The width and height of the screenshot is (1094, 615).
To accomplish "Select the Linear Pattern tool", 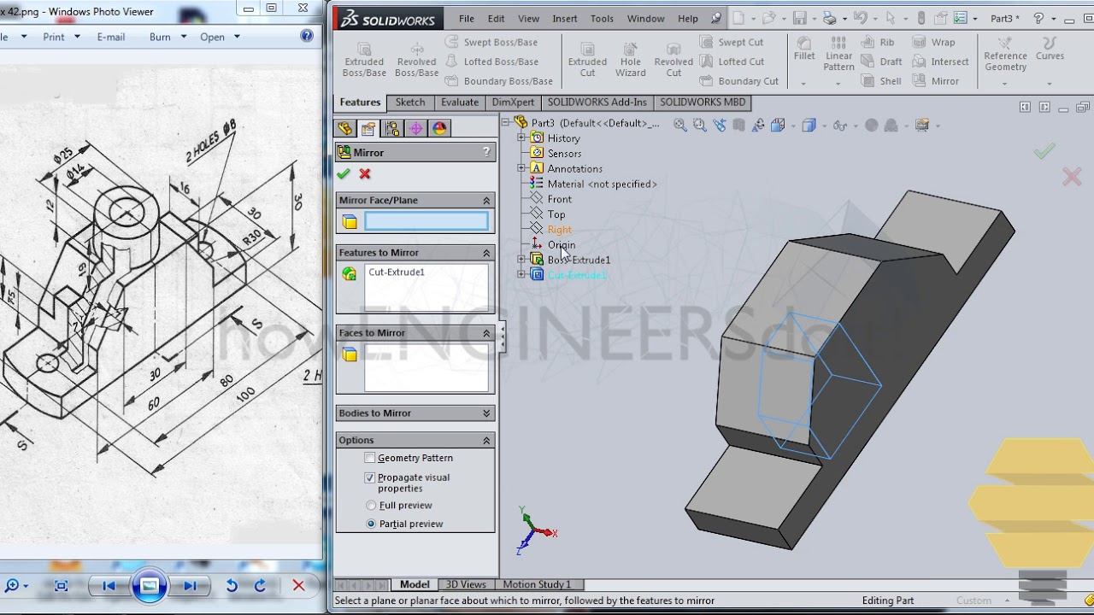I will (839, 55).
